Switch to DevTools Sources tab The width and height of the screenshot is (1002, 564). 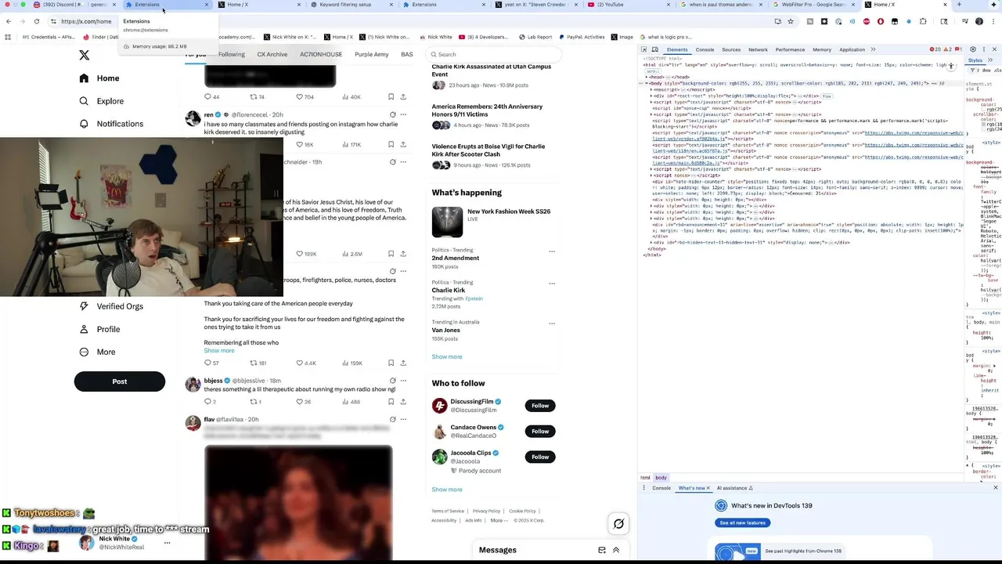tap(731, 49)
